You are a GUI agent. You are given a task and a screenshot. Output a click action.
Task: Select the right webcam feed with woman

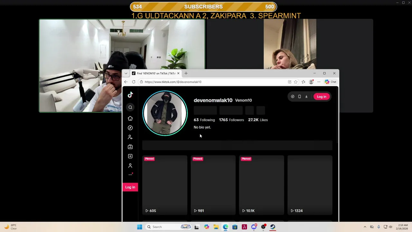click(x=290, y=44)
